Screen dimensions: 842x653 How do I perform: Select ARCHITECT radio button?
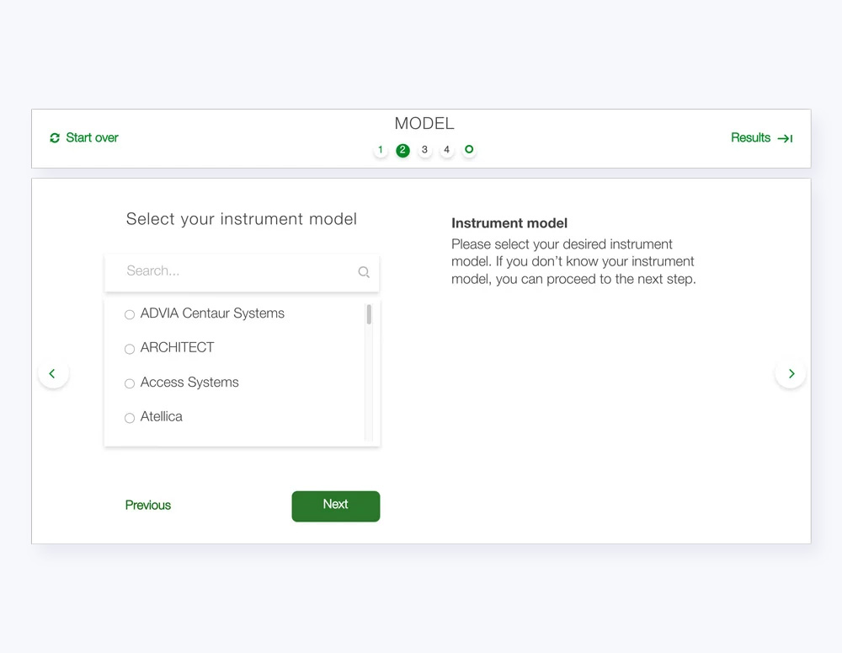click(130, 349)
